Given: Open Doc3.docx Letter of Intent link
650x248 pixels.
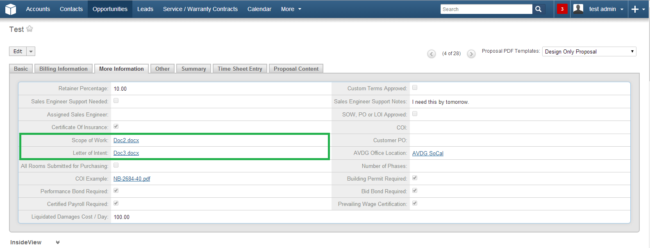Looking at the screenshot, I should pos(126,153).
